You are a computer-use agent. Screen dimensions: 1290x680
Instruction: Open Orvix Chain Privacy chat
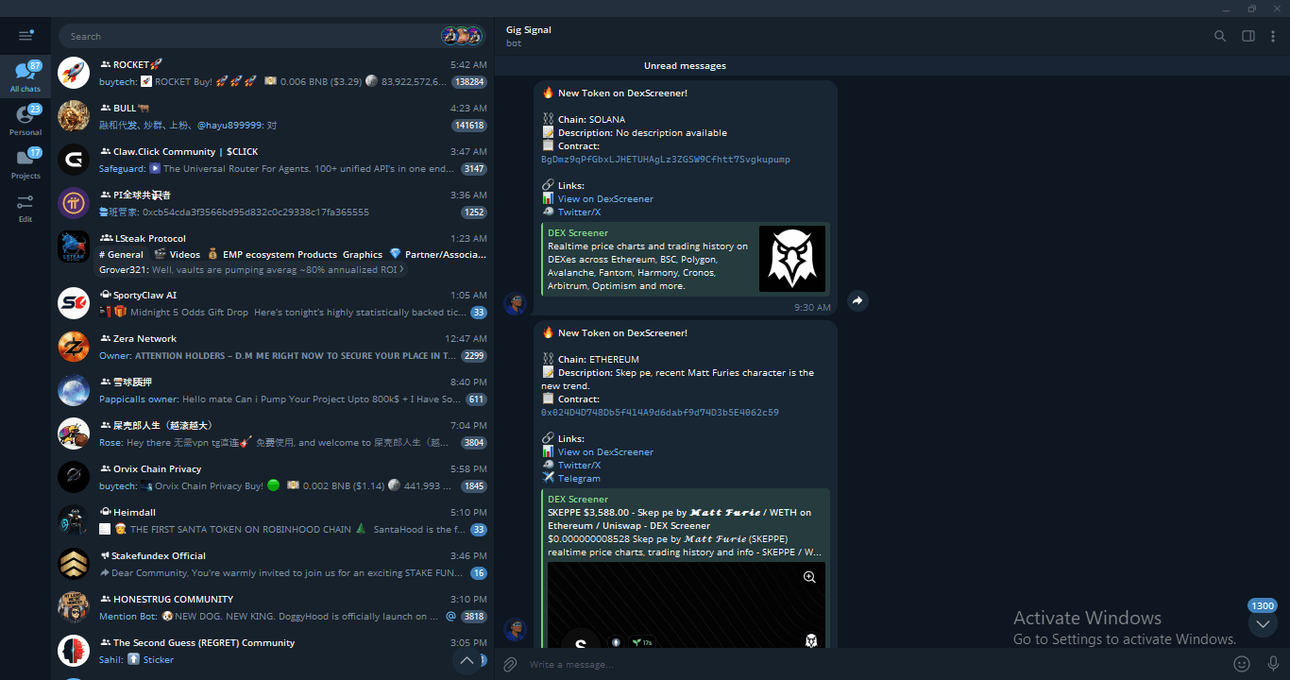272,477
